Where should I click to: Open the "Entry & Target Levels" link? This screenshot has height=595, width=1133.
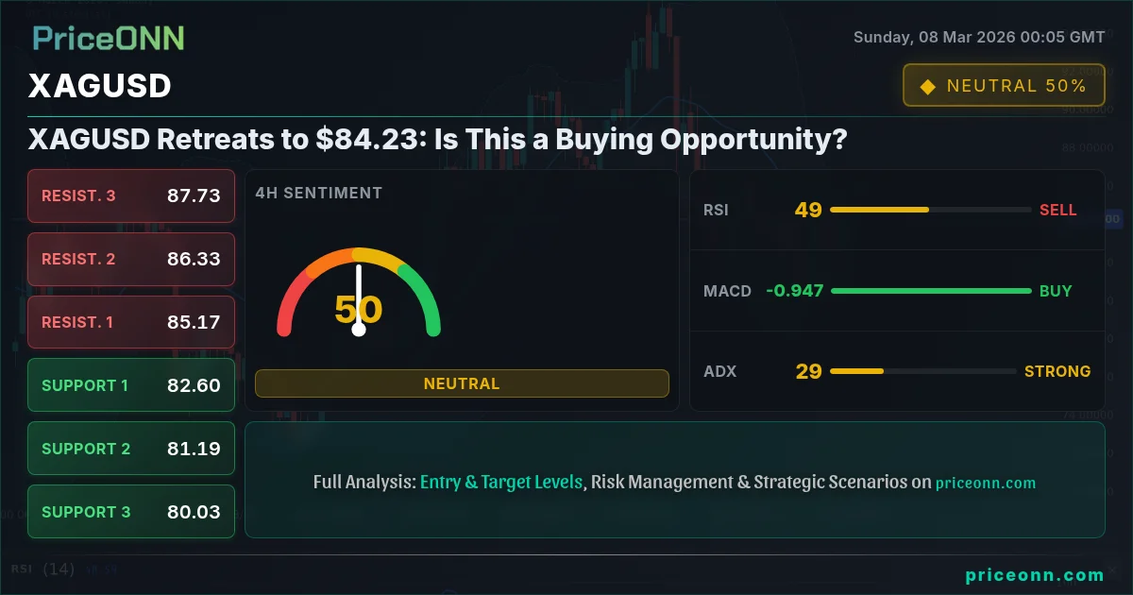pos(501,482)
